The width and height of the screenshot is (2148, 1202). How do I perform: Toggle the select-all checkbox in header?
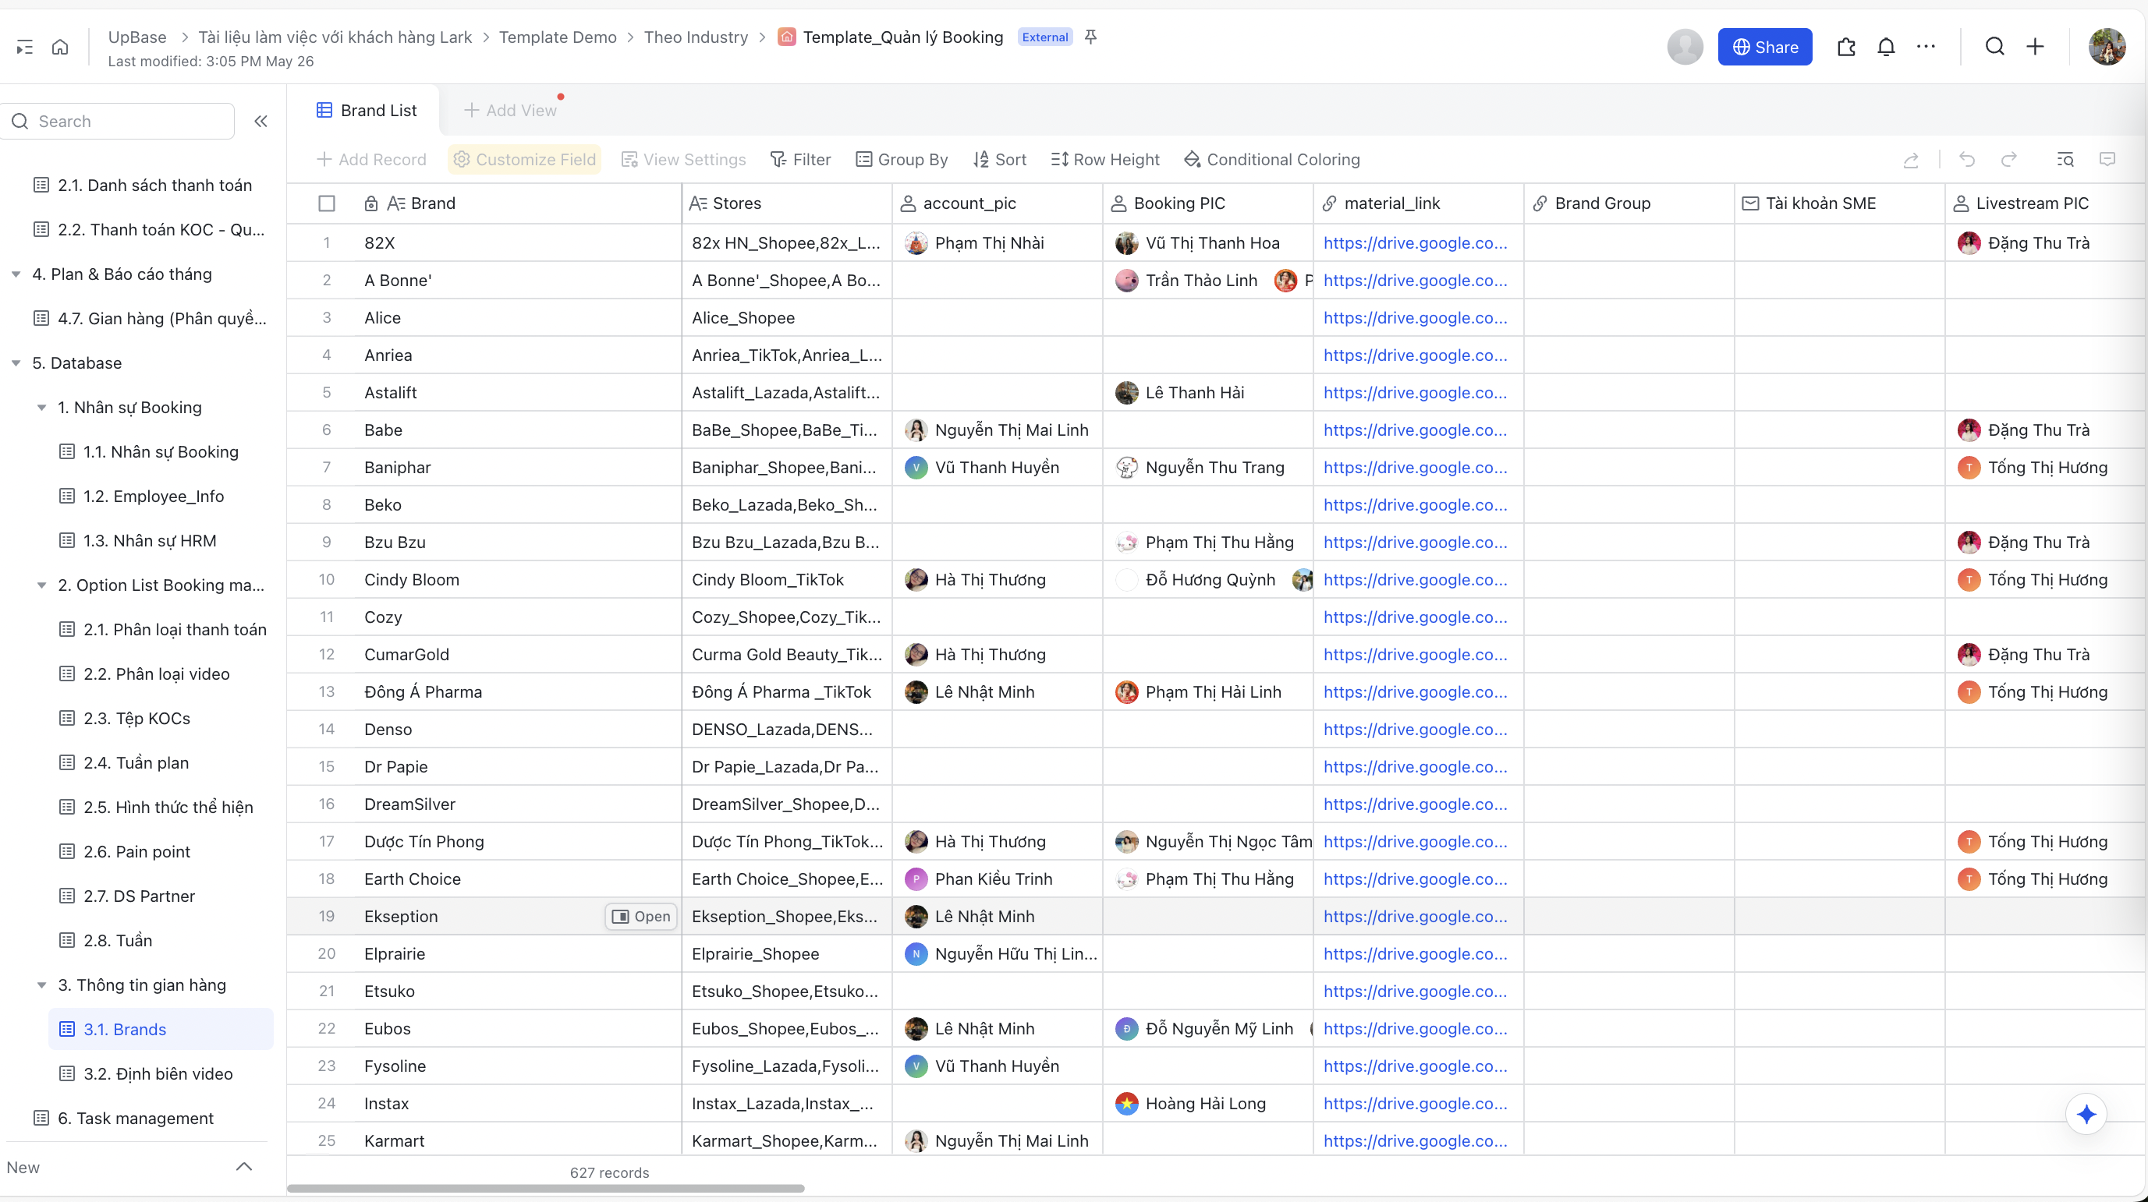[327, 203]
